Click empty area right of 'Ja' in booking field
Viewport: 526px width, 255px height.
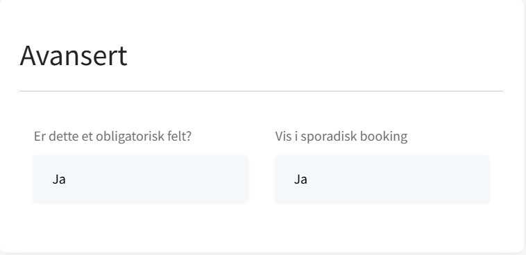[399, 179]
